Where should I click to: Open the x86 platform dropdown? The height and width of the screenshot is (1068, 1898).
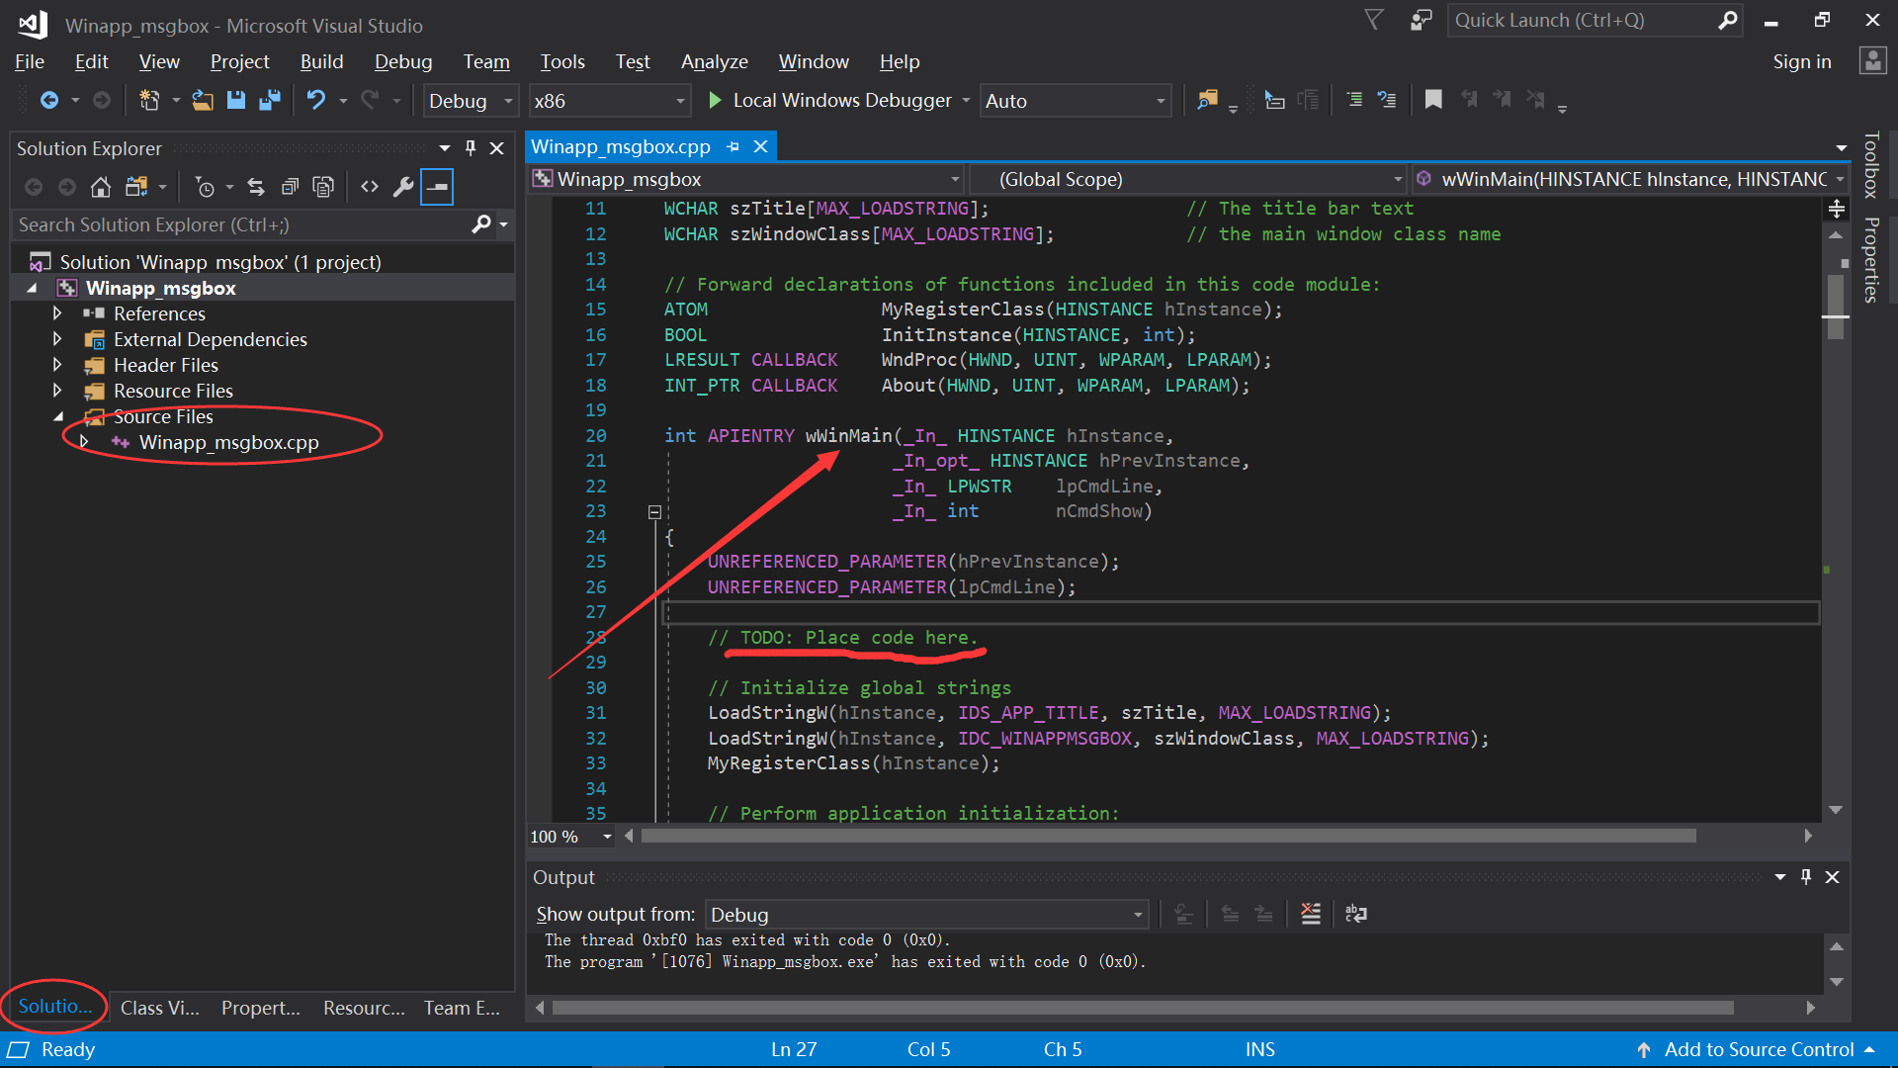point(609,101)
